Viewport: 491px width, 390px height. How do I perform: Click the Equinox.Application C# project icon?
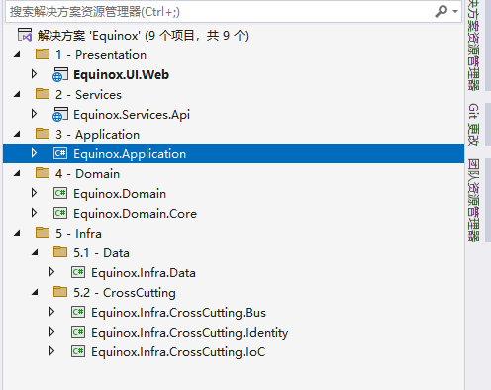point(60,153)
